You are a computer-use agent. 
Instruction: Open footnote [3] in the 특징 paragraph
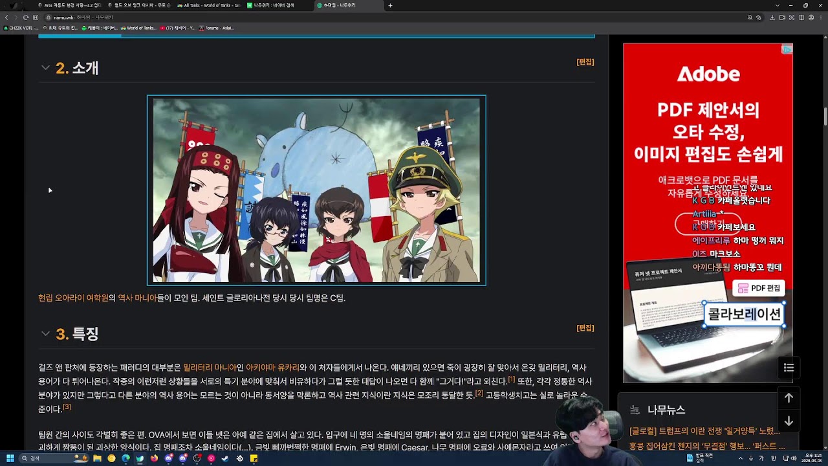67,406
